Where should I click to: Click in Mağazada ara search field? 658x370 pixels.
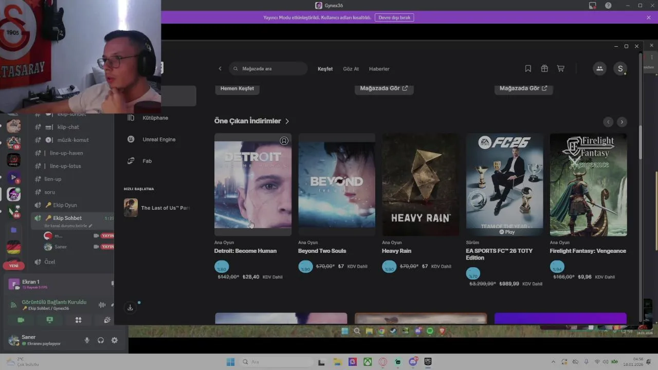tap(268, 68)
